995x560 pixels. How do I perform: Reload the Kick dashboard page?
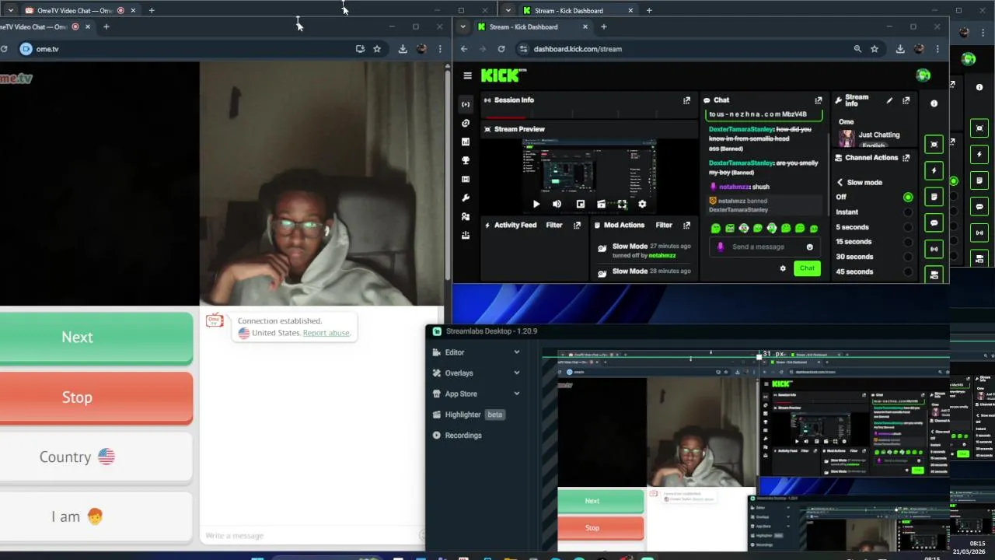(x=501, y=49)
